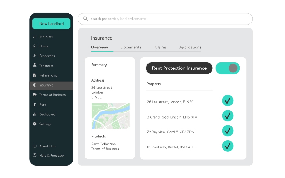Click the Tenancies person icon
Screen dimensions: 285x178
pos(35,66)
